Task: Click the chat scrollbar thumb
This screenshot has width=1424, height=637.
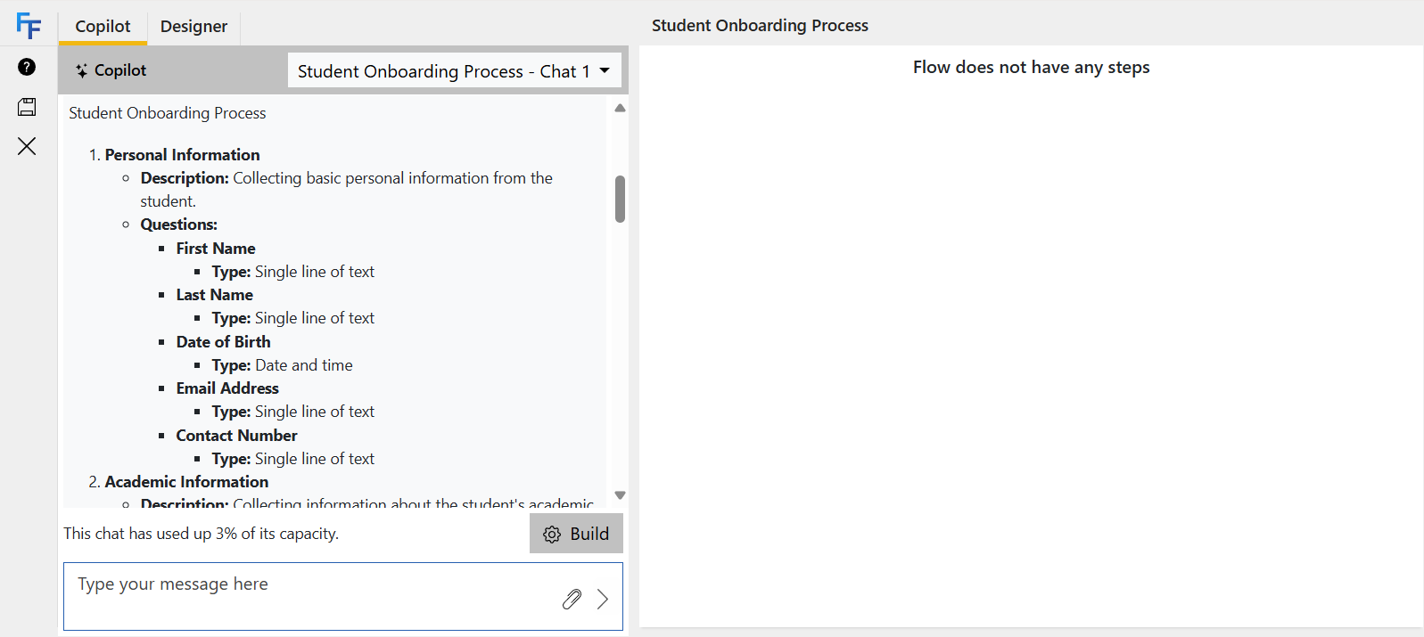Action: coord(620,199)
